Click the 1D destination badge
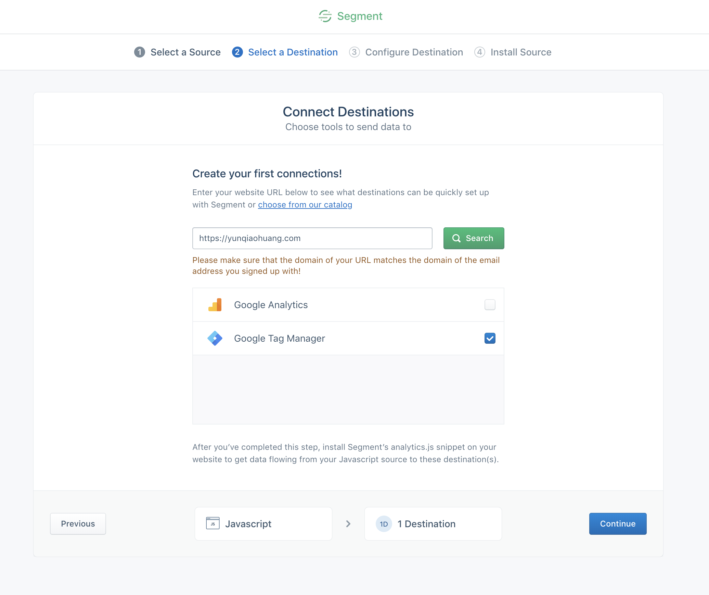Viewport: 709px width, 595px height. point(384,524)
